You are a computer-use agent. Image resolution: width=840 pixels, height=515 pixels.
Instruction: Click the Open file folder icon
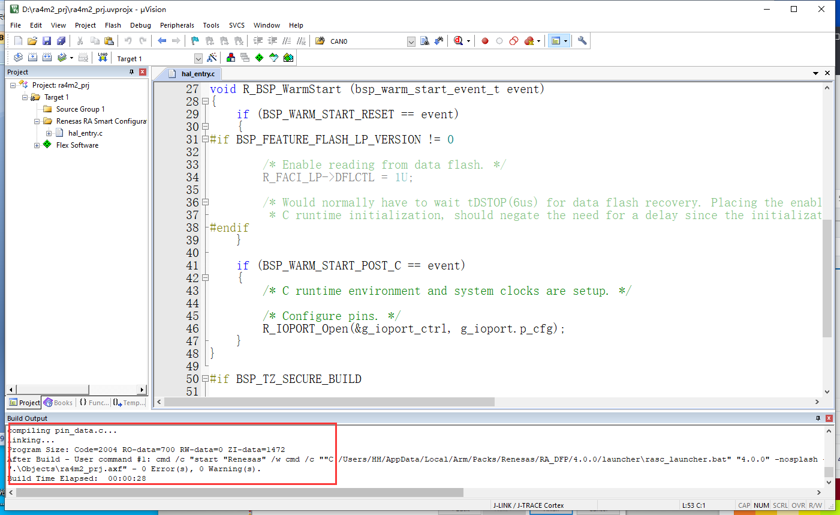[32, 41]
